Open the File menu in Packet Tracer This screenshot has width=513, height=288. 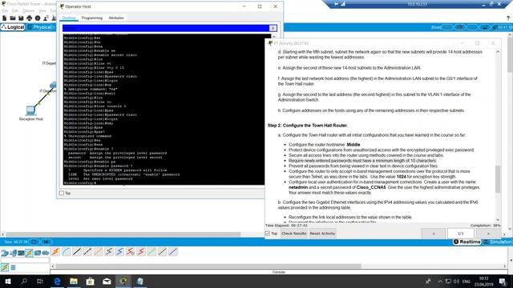click(x=5, y=10)
